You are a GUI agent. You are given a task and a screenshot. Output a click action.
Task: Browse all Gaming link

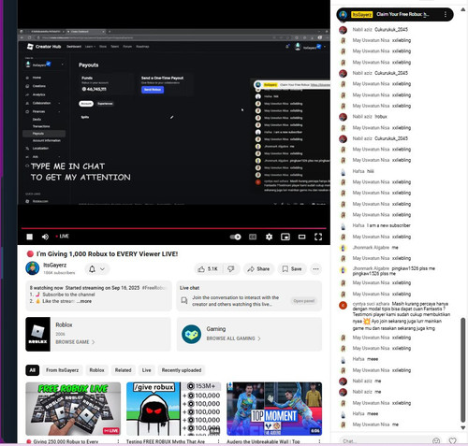[x=233, y=338]
